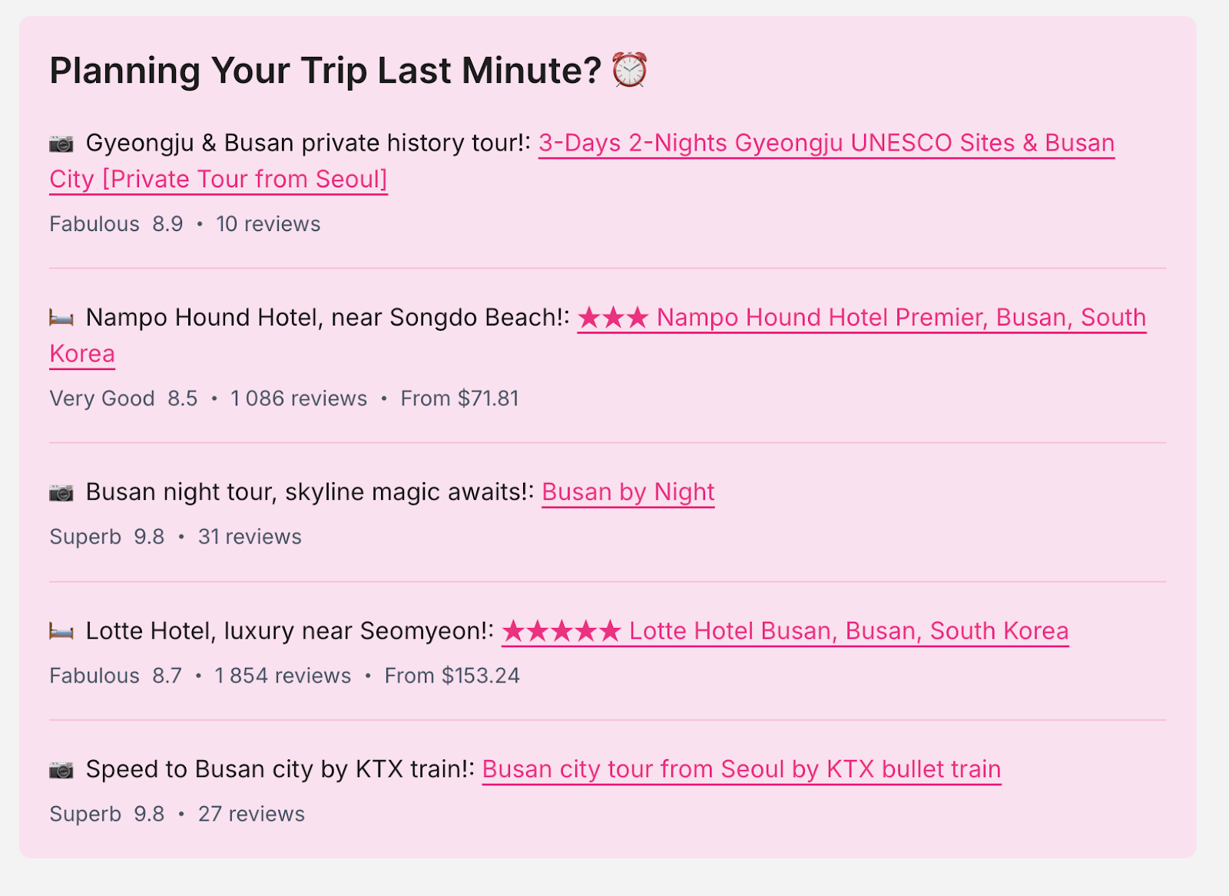Click bed icon next to Nampo Hound Hotel

pyautogui.click(x=61, y=318)
